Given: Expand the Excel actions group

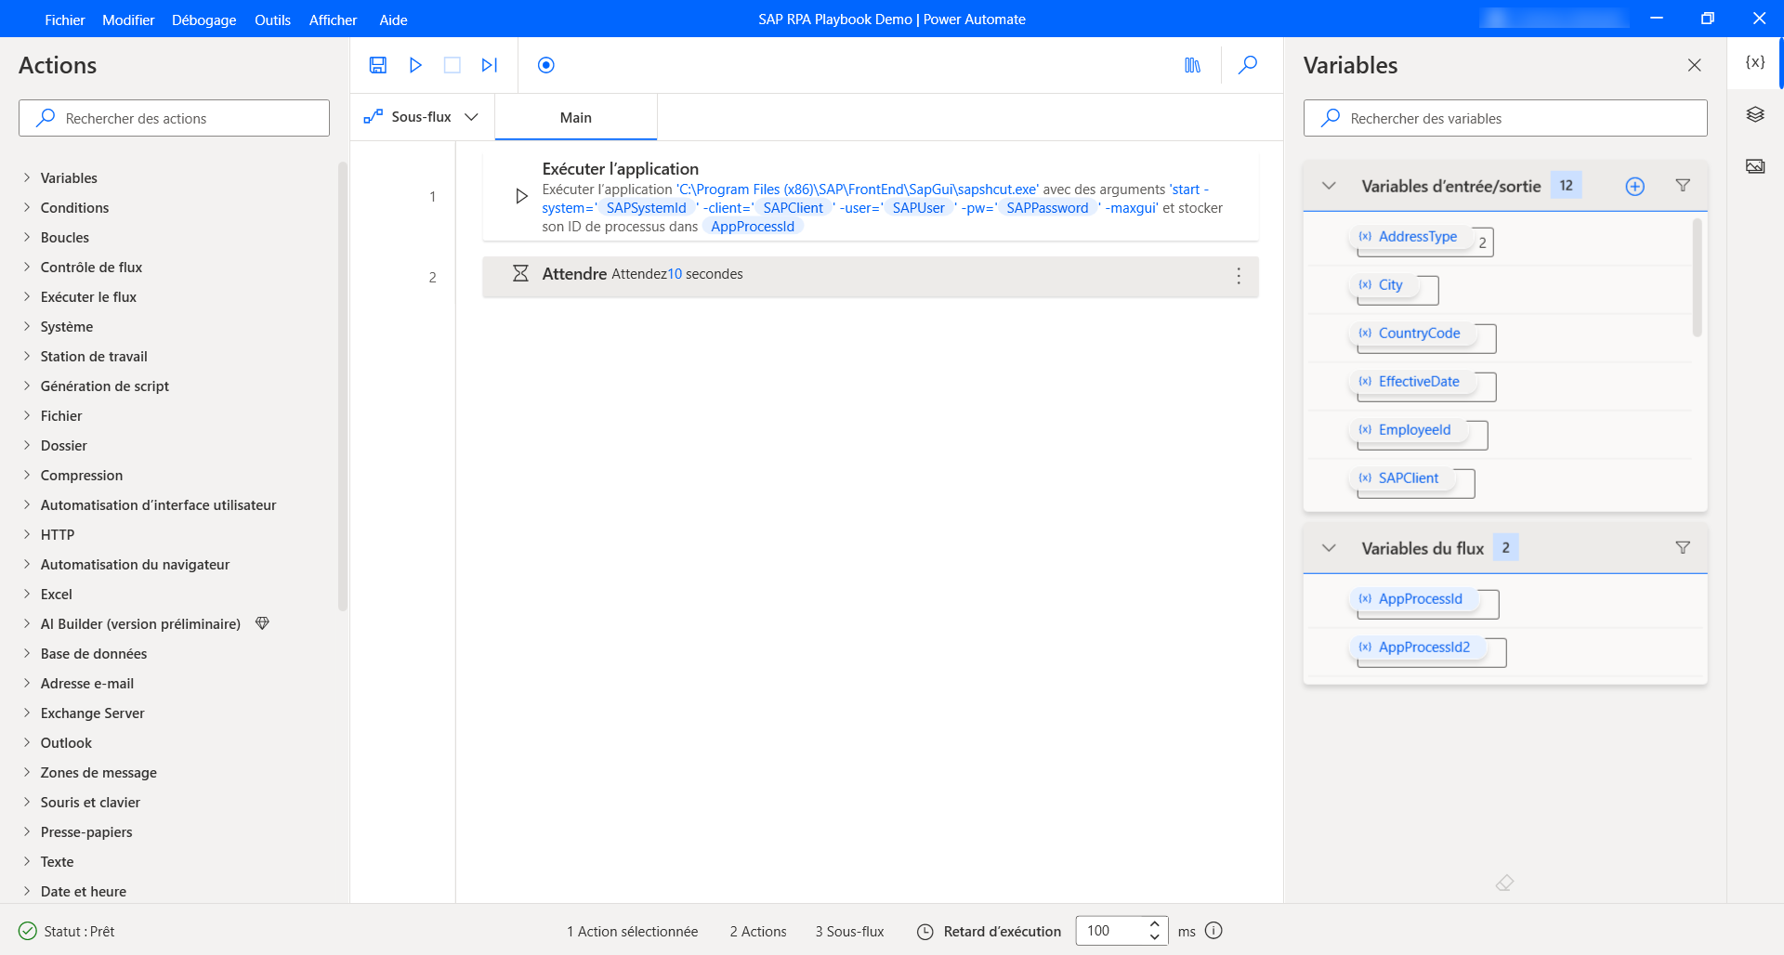Looking at the screenshot, I should pyautogui.click(x=27, y=594).
